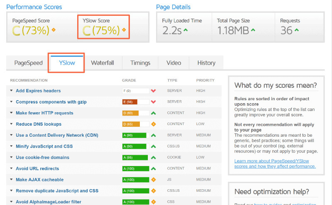The height and width of the screenshot is (205, 332).
Task: Open Use a Content Delivery Network link
Action: coord(57,135)
